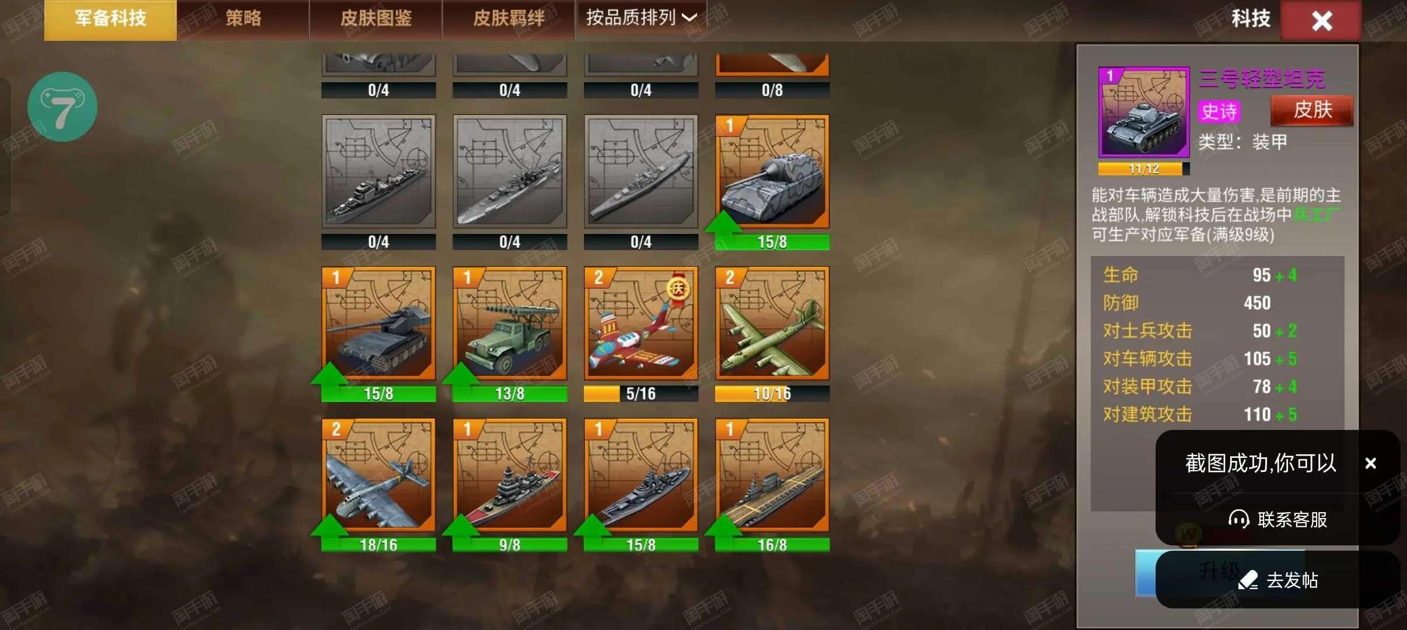Switch to the 策略 tab
The height and width of the screenshot is (630, 1407).
(243, 19)
